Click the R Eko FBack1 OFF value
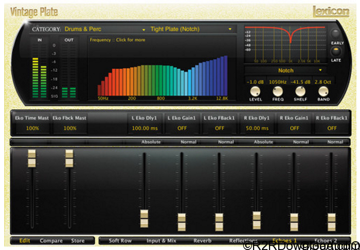 click(x=332, y=128)
